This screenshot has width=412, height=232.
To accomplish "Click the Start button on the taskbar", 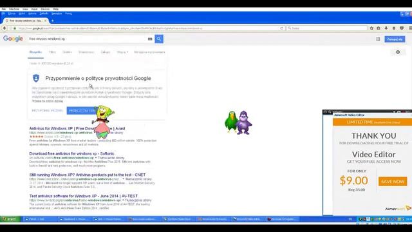I will pos(10,219).
